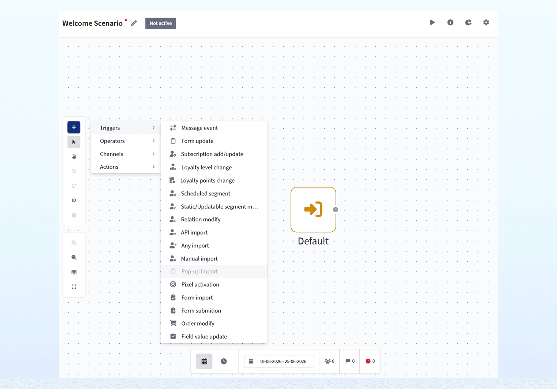Screen dimensions: 557x389
Task: Click chevron next to Operators
Action: pyautogui.click(x=154, y=141)
